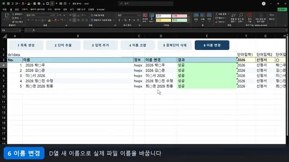The width and height of the screenshot is (289, 162).
Task: Open Sort and Filter (정렬 및 필터)
Action: (234, 18)
